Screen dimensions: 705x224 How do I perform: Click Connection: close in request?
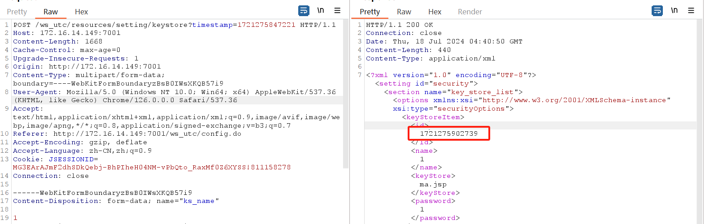click(x=51, y=176)
